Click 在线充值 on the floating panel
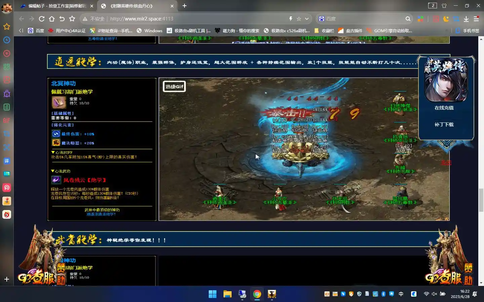The image size is (484, 302). [444, 108]
